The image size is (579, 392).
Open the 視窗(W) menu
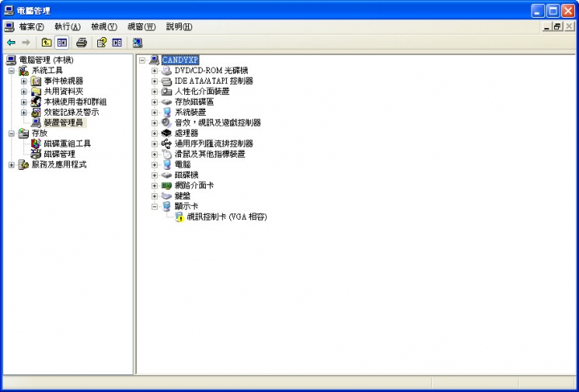(x=142, y=27)
